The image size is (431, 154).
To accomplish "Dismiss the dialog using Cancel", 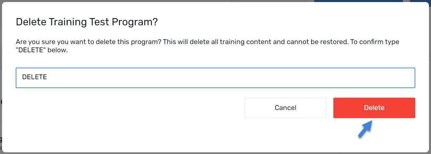I will coord(286,108).
